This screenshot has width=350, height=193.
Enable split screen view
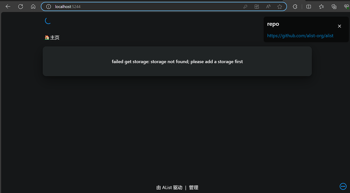pos(309,7)
